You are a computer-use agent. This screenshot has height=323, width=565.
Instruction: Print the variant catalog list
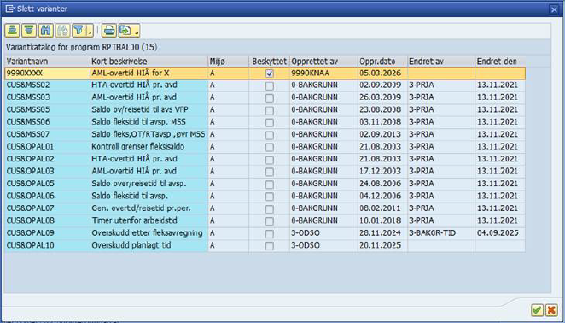tap(109, 31)
